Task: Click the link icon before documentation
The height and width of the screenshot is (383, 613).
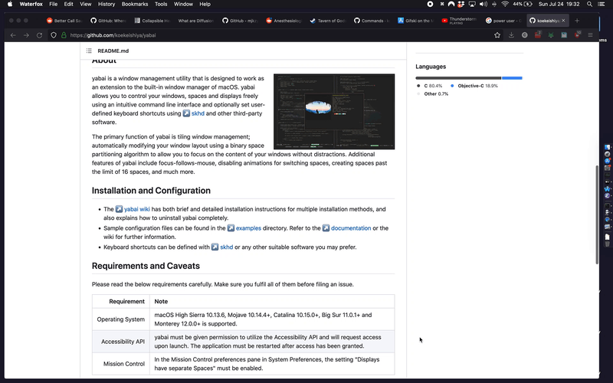Action: [x=326, y=228]
